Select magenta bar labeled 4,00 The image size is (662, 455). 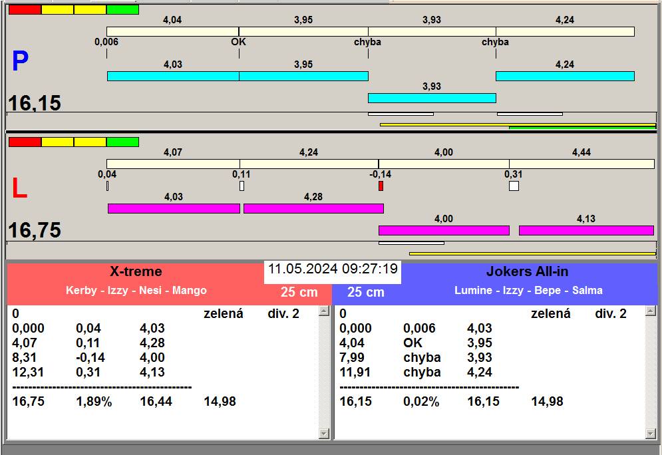point(444,230)
